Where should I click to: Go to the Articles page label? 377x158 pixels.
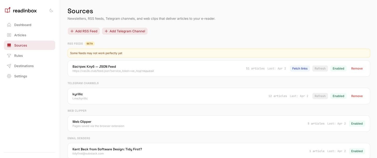pyautogui.click(x=20, y=35)
